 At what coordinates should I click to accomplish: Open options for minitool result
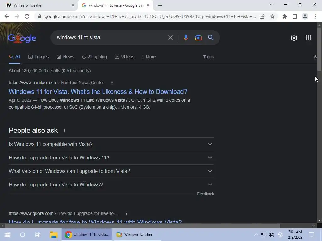[x=112, y=83]
